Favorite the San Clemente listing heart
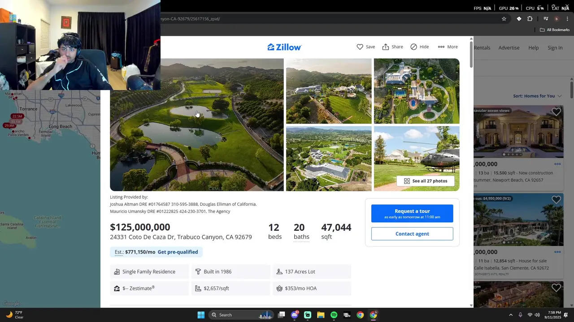 coord(556,199)
